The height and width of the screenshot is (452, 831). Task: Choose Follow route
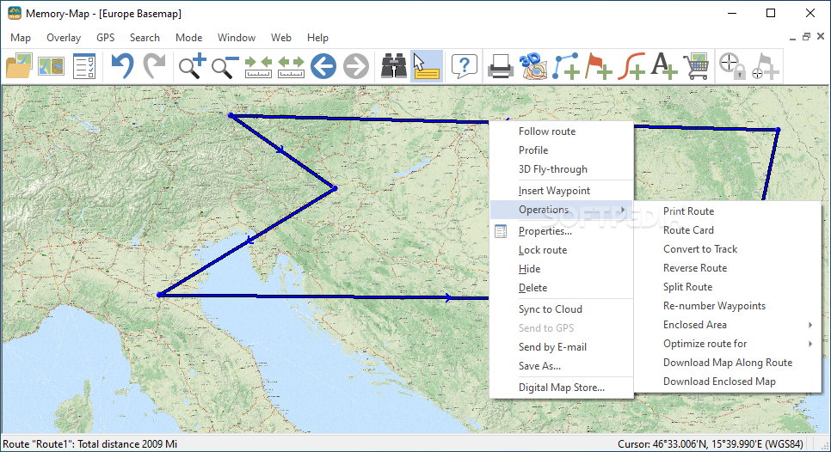coord(547,131)
